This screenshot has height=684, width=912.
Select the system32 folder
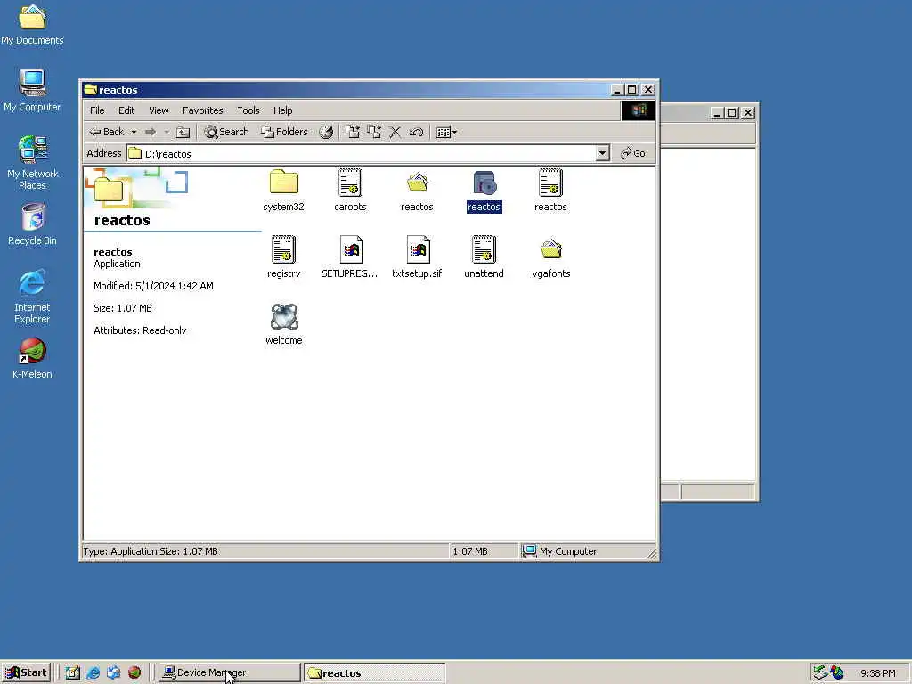(x=284, y=191)
